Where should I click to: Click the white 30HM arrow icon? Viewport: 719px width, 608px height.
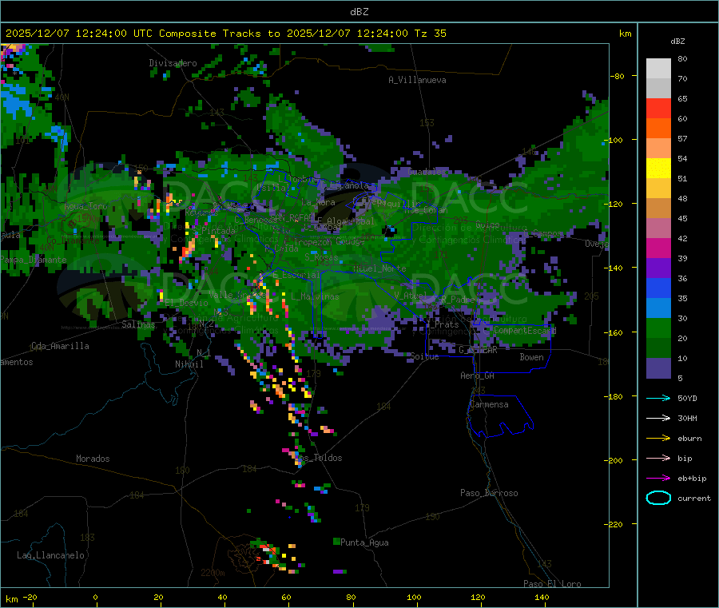[x=658, y=418]
